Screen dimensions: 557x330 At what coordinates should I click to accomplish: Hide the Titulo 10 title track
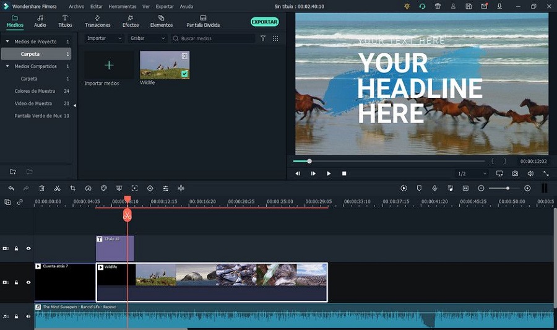point(28,248)
